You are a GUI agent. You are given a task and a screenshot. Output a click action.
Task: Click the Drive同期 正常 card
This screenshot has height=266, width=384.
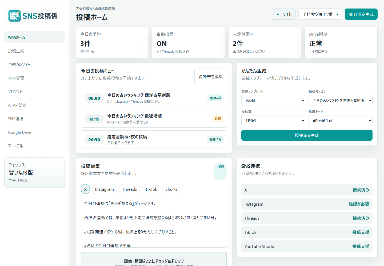[341, 42]
